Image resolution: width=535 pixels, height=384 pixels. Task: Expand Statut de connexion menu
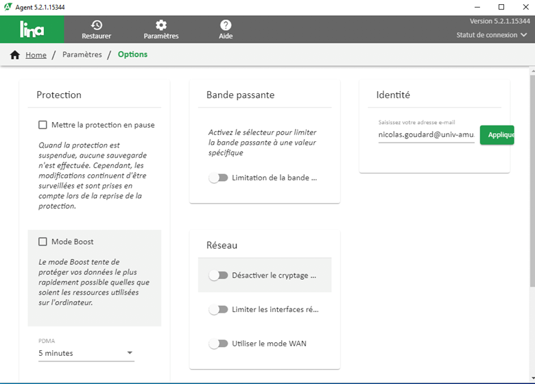pyautogui.click(x=491, y=35)
